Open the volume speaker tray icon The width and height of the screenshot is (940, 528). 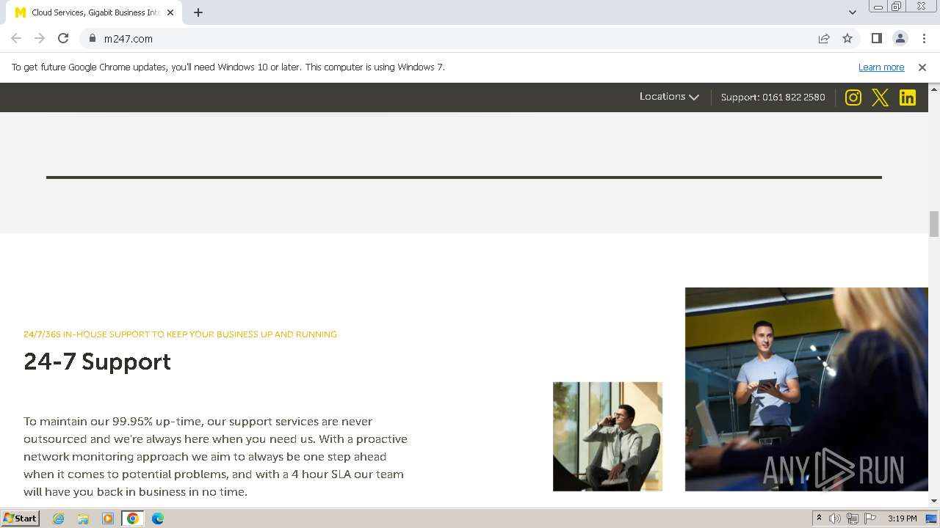click(835, 518)
